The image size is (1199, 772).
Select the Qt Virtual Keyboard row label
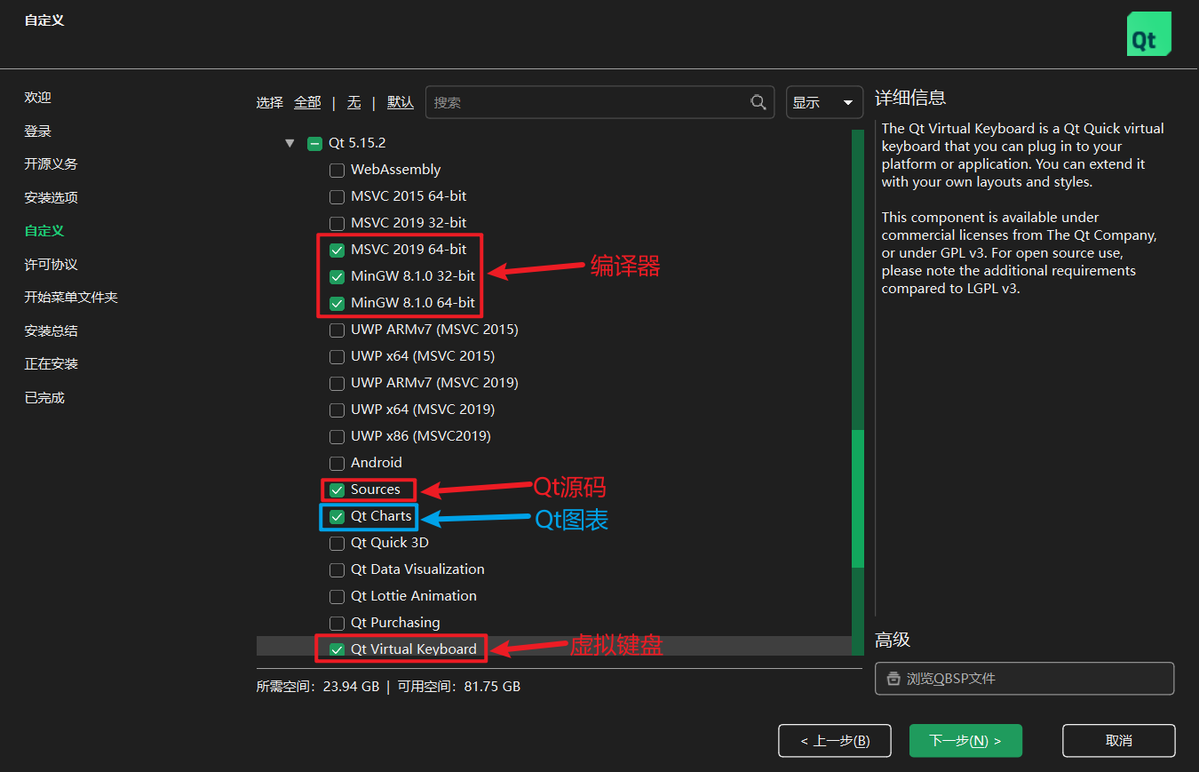[414, 649]
